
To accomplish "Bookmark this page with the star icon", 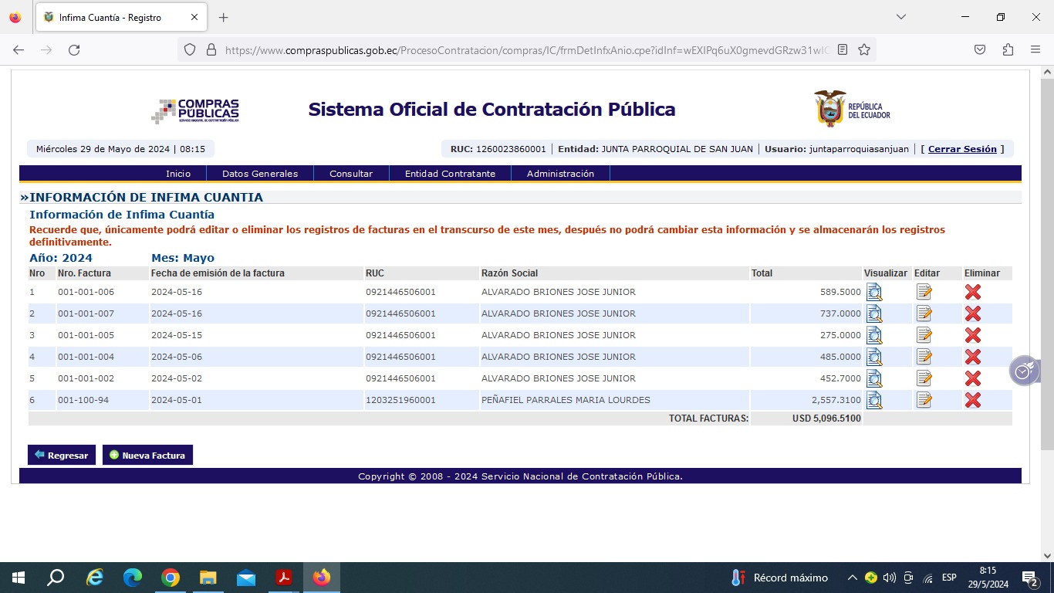I will [x=864, y=49].
